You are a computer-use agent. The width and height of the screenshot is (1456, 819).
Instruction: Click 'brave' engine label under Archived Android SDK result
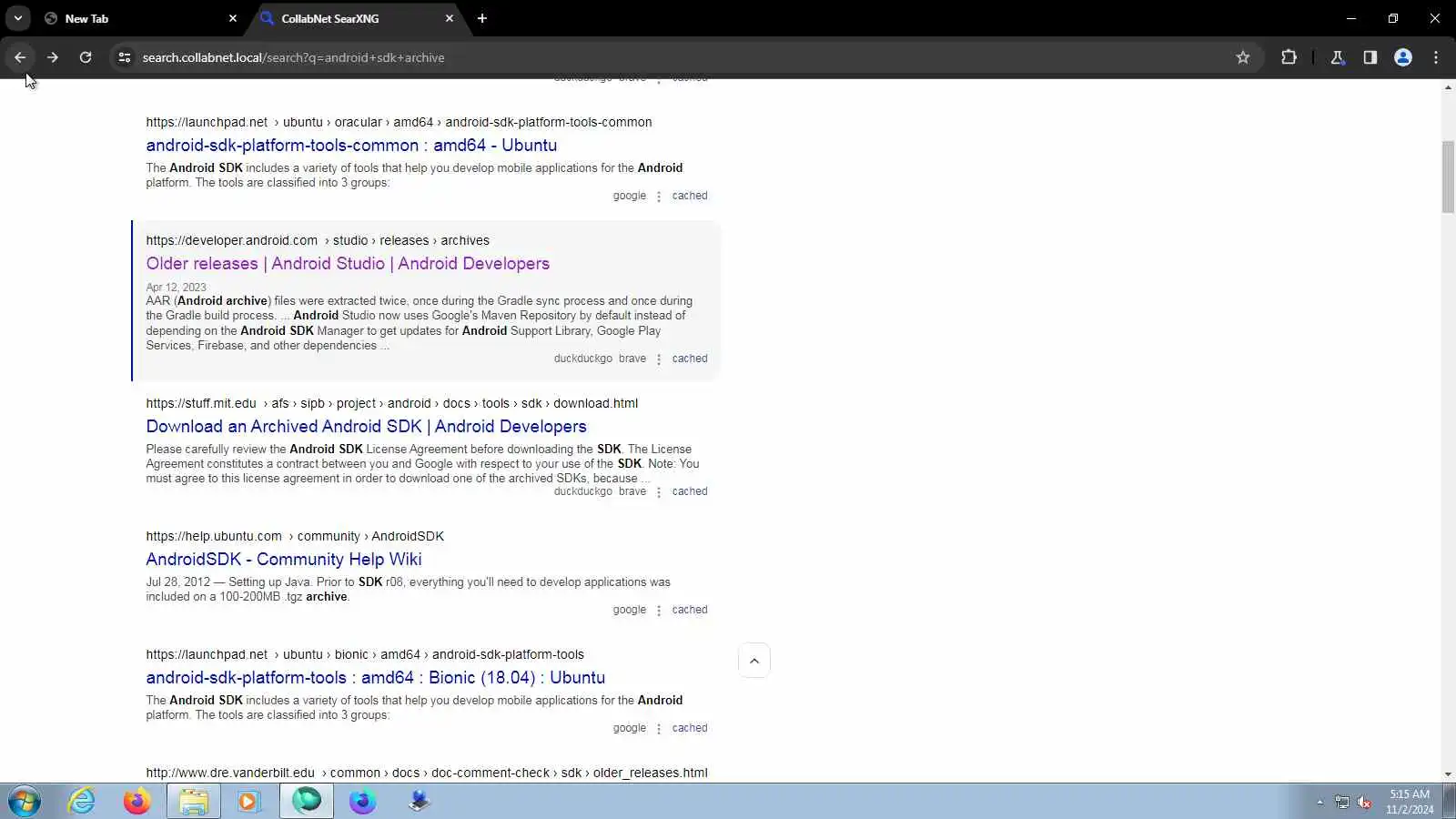(x=632, y=491)
